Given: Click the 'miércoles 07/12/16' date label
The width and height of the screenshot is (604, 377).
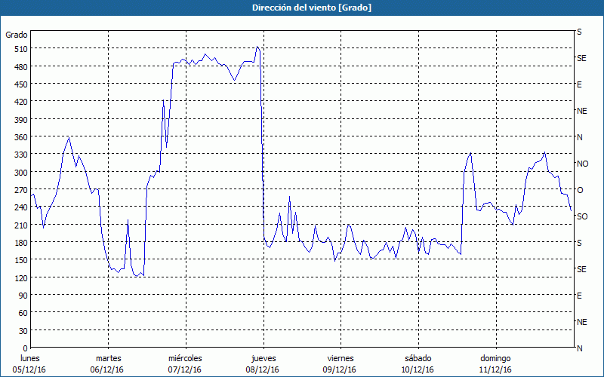Looking at the screenshot, I should pos(185,363).
